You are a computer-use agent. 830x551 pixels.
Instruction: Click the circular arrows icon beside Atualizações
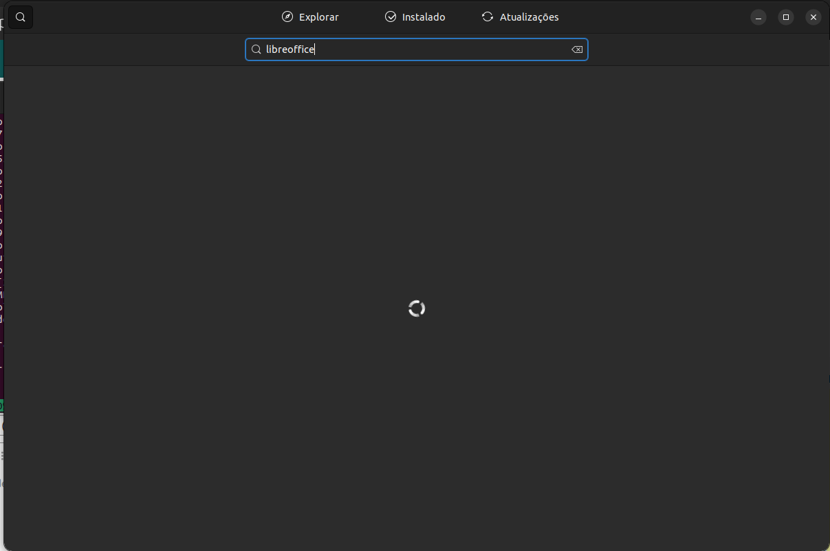488,17
